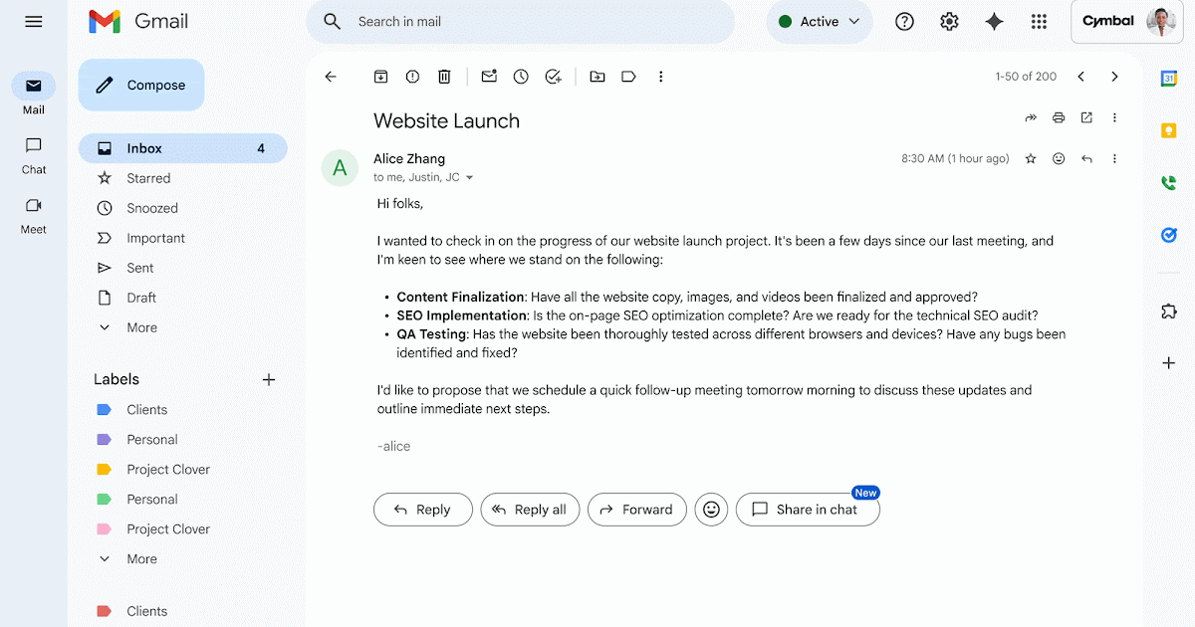
Task: Delete the Website Launch email
Action: pyautogui.click(x=444, y=77)
